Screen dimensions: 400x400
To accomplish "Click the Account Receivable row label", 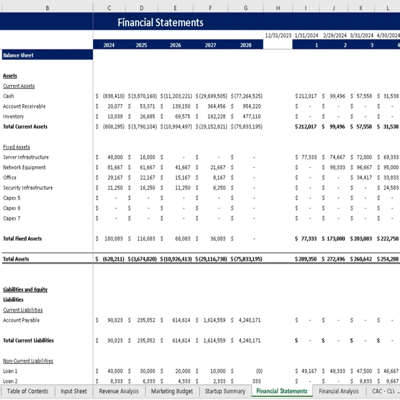I will [24, 106].
